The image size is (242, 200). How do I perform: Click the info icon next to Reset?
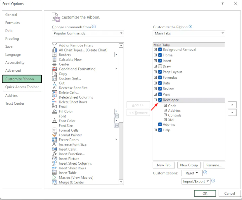(205, 172)
